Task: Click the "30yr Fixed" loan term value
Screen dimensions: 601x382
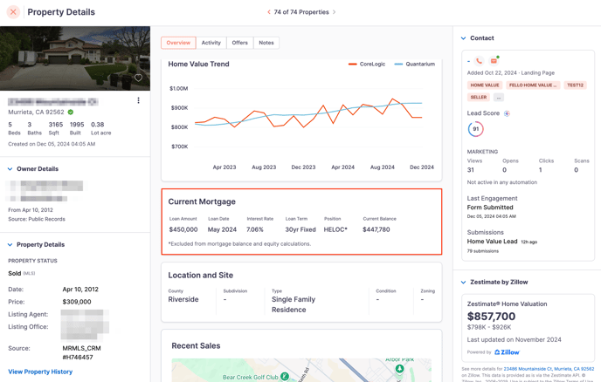Action: tap(300, 229)
